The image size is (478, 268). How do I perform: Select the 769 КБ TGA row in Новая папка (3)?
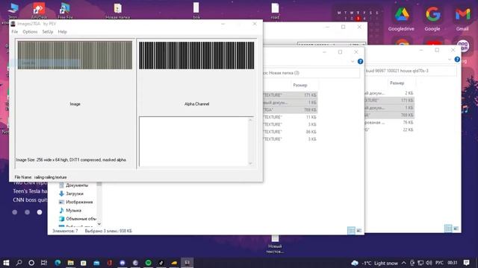pos(291,109)
